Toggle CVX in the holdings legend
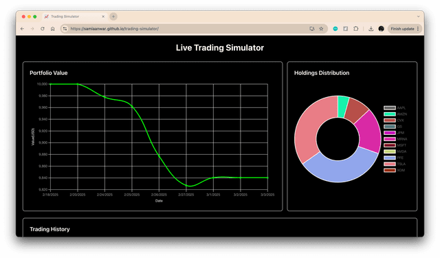 click(394, 120)
